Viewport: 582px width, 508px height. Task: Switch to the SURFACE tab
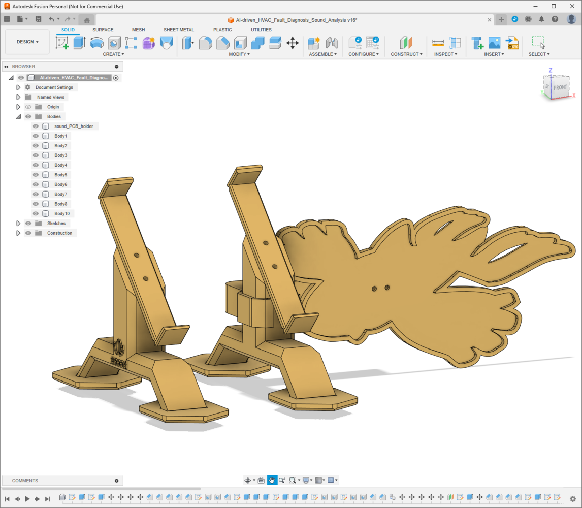(103, 30)
